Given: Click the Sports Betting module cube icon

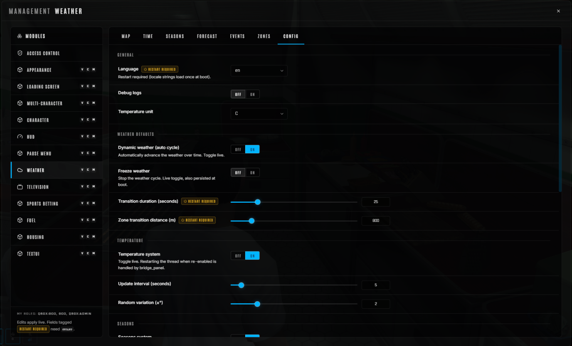Looking at the screenshot, I should [x=20, y=204].
